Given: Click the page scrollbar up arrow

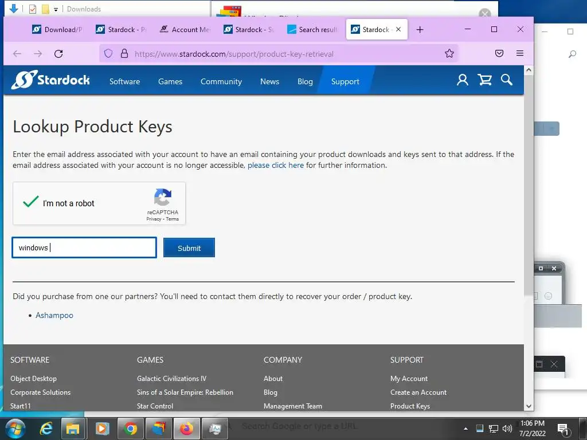Looking at the screenshot, I should [x=529, y=70].
